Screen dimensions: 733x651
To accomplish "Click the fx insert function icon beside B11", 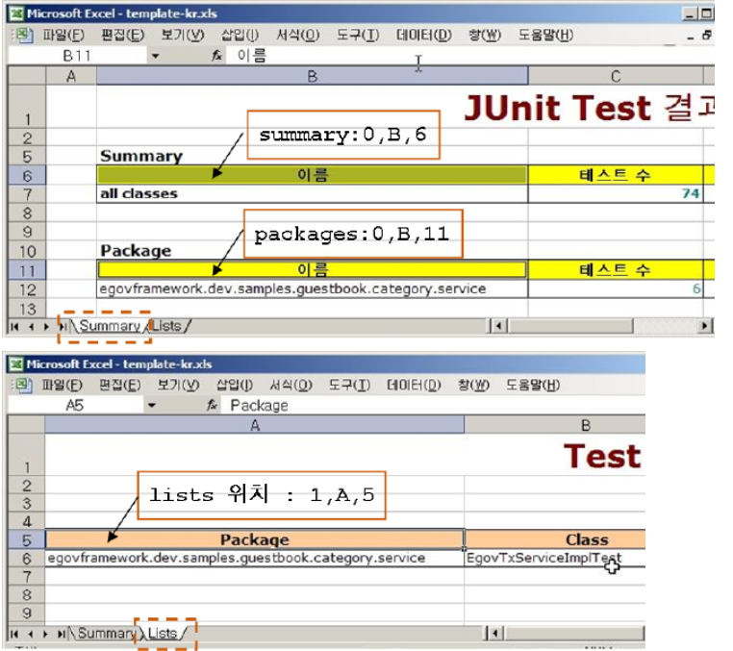I will 217,56.
